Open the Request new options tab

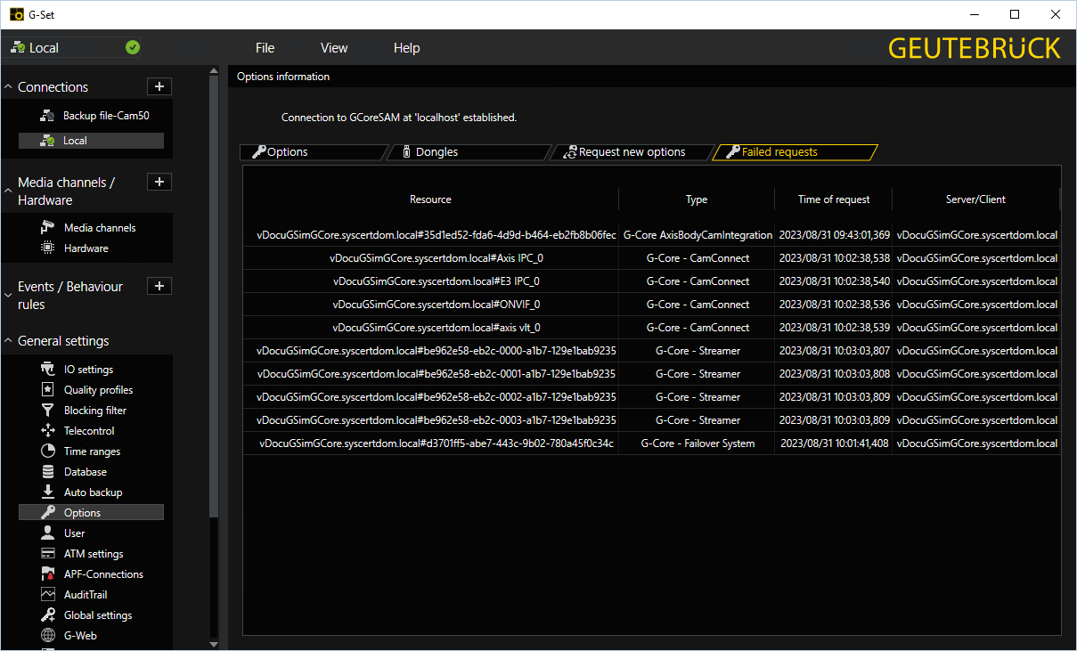coord(632,152)
